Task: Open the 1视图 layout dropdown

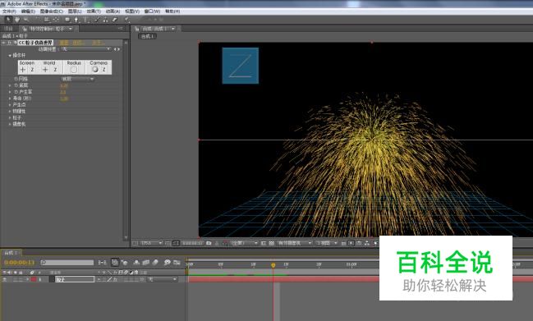Action: pos(326,243)
